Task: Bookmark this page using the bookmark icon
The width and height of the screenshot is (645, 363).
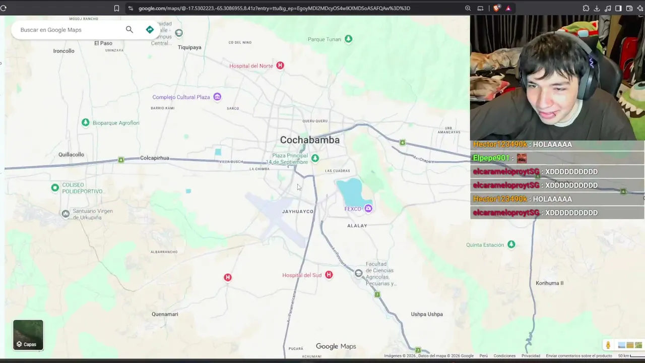Action: click(x=116, y=8)
